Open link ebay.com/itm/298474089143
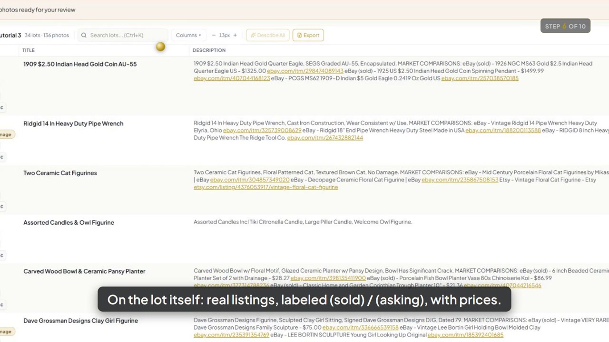Screen dimensions: 609x342 tap(305, 71)
